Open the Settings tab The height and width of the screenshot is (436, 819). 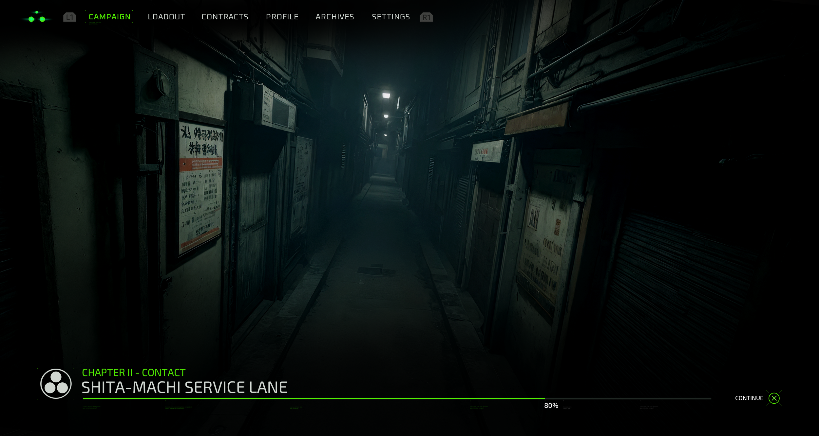click(x=391, y=17)
